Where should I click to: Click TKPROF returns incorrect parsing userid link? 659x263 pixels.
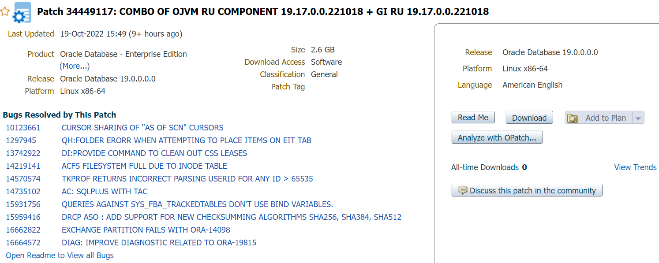click(187, 179)
